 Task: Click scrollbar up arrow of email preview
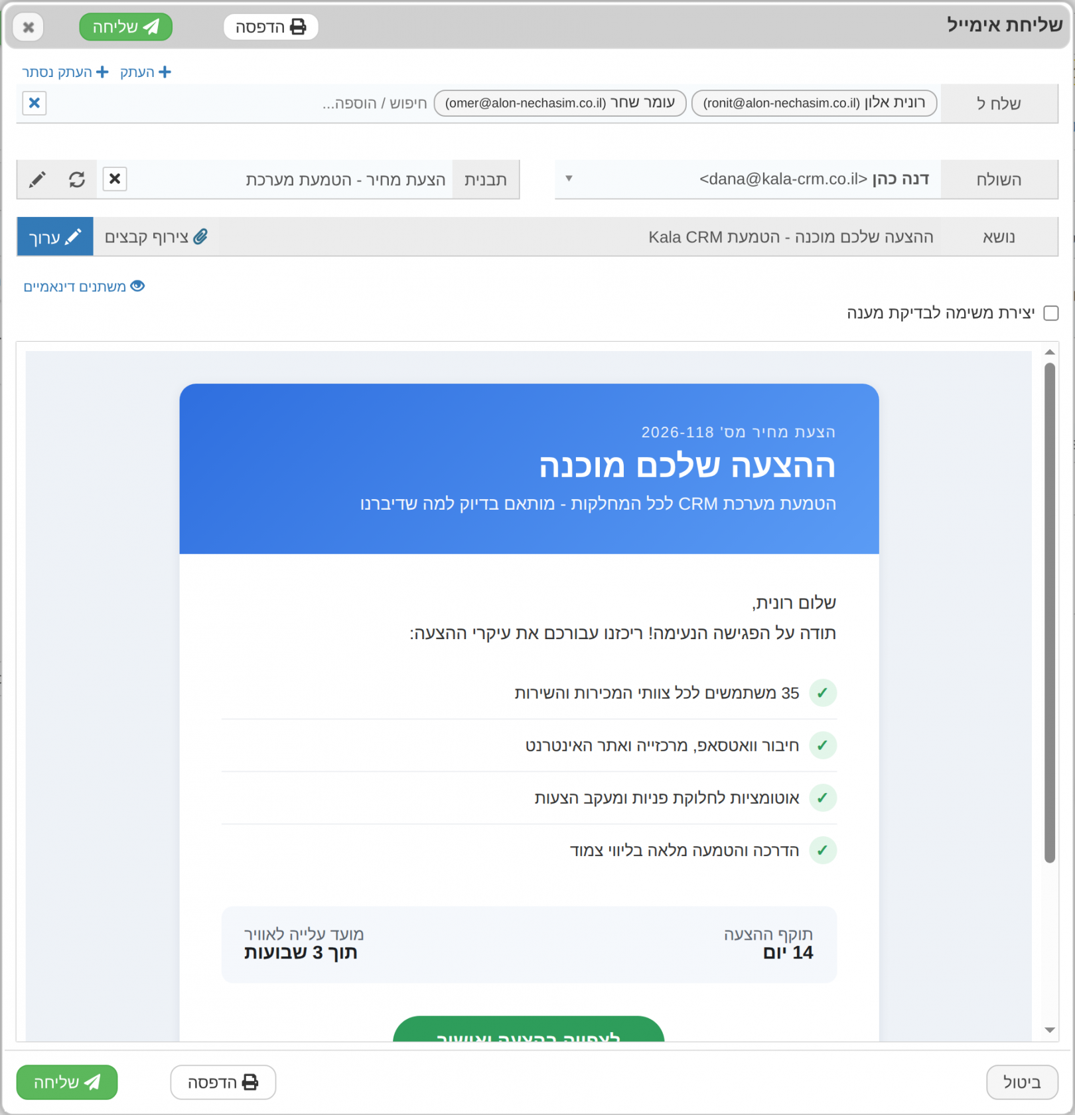(x=1050, y=352)
